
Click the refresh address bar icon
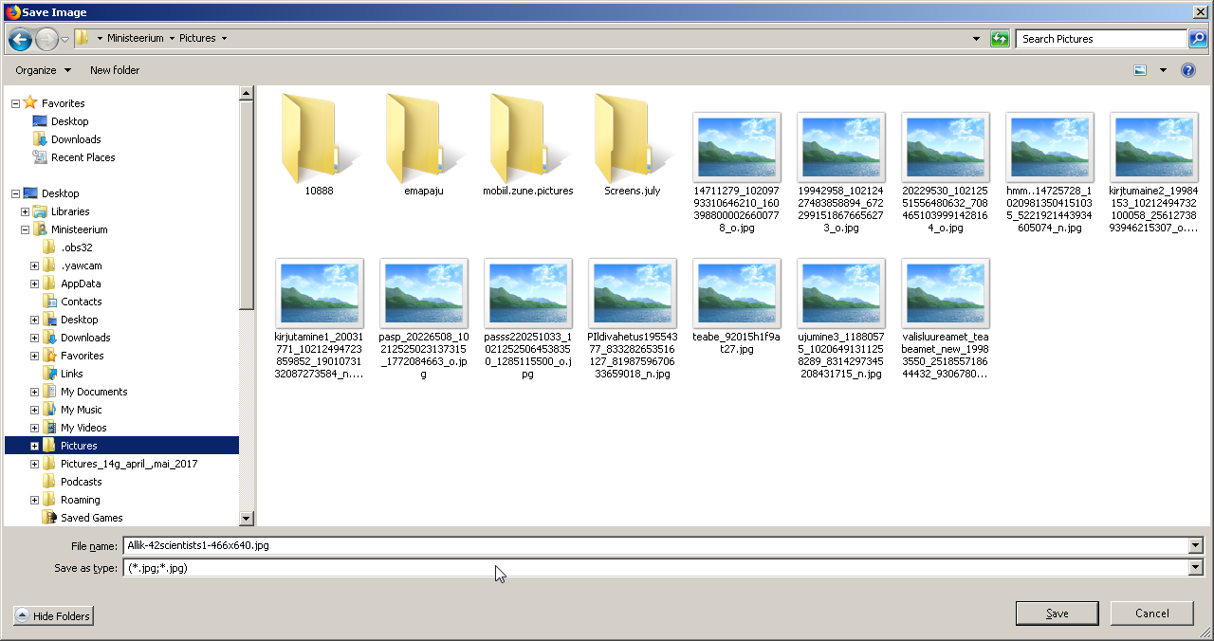tap(1000, 39)
